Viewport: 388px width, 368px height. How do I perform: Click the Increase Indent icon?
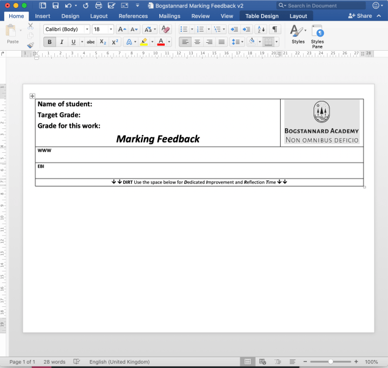246,29
